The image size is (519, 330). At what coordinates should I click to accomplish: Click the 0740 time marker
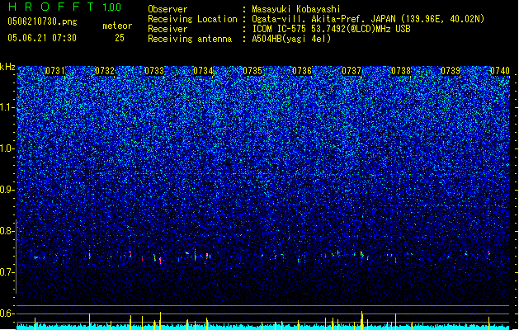(x=500, y=71)
